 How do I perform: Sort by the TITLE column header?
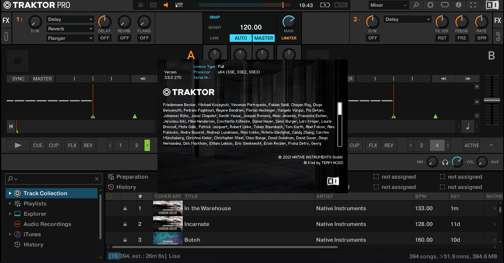tap(249, 196)
